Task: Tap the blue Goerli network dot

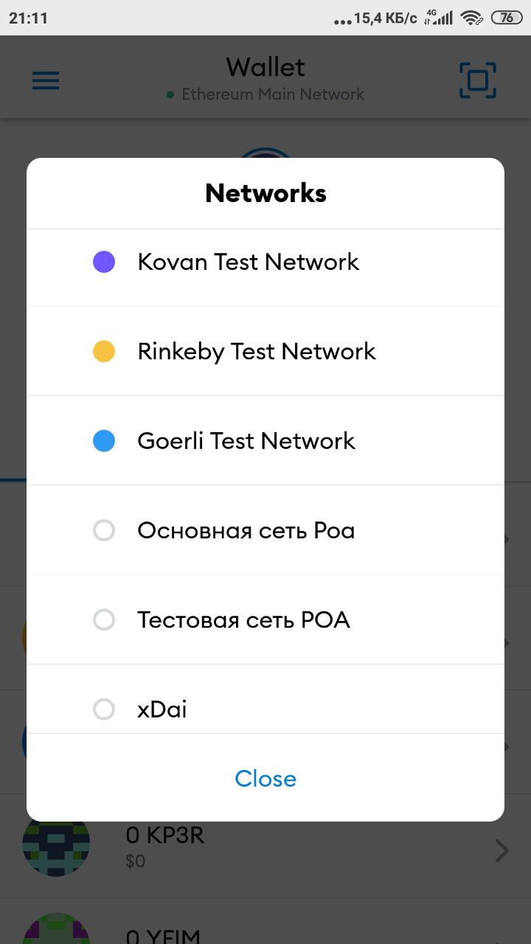Action: [x=104, y=441]
